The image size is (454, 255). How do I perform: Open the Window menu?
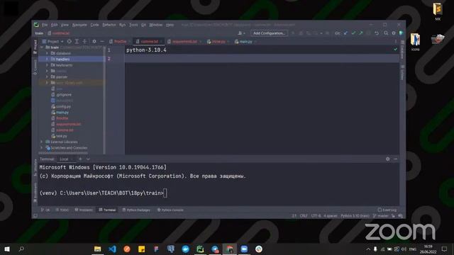156,25
